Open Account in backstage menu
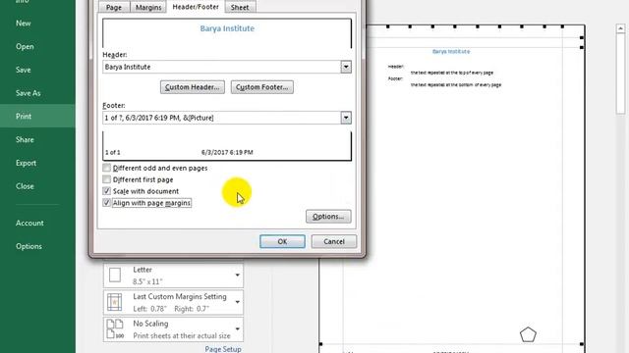The height and width of the screenshot is (353, 629). (x=29, y=223)
